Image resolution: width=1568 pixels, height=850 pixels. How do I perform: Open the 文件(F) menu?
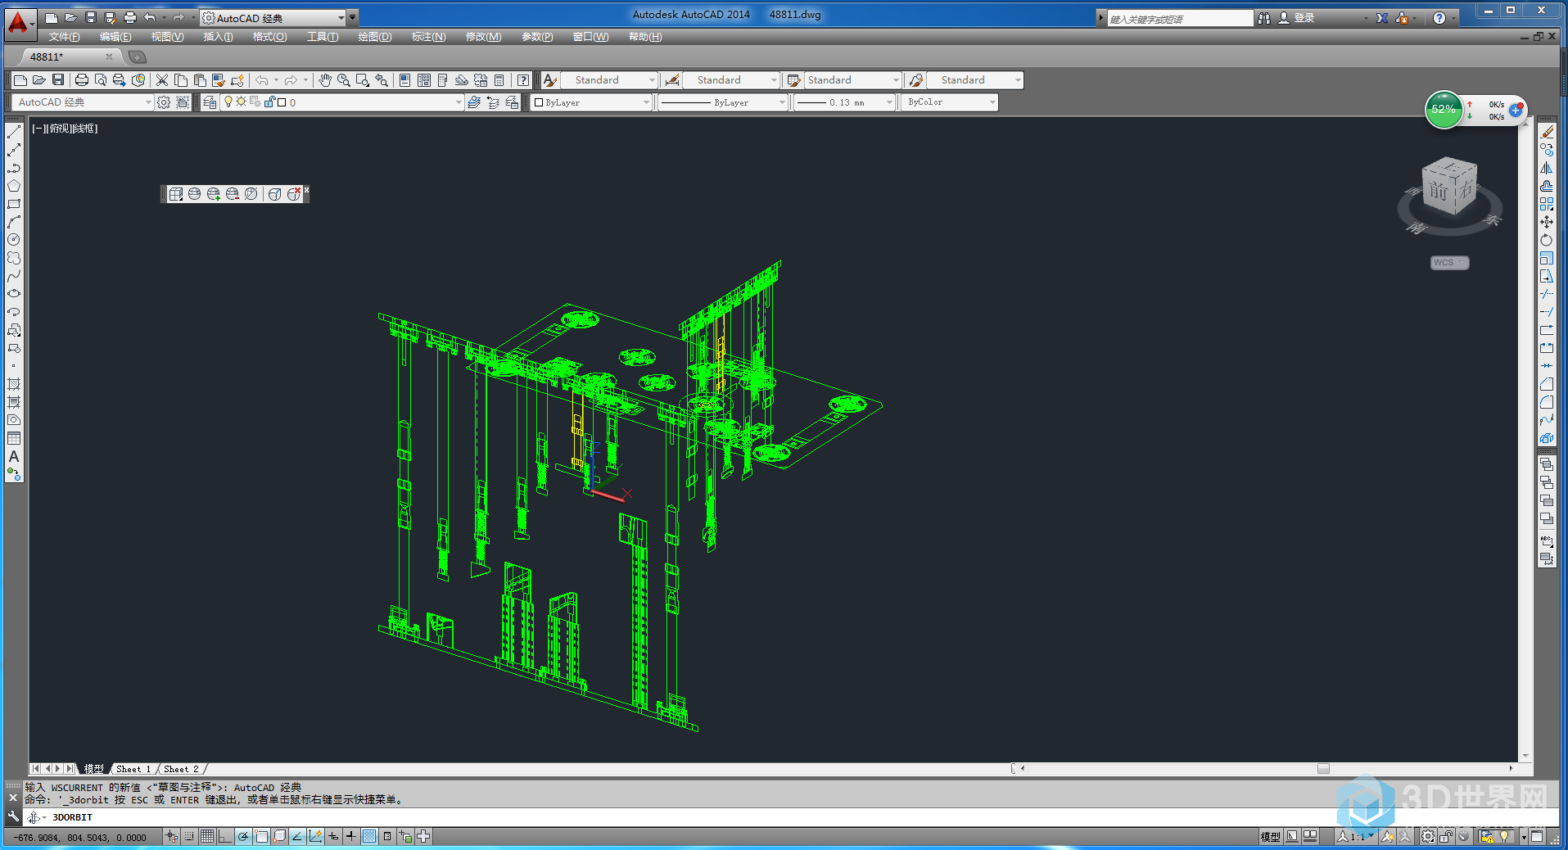click(64, 37)
